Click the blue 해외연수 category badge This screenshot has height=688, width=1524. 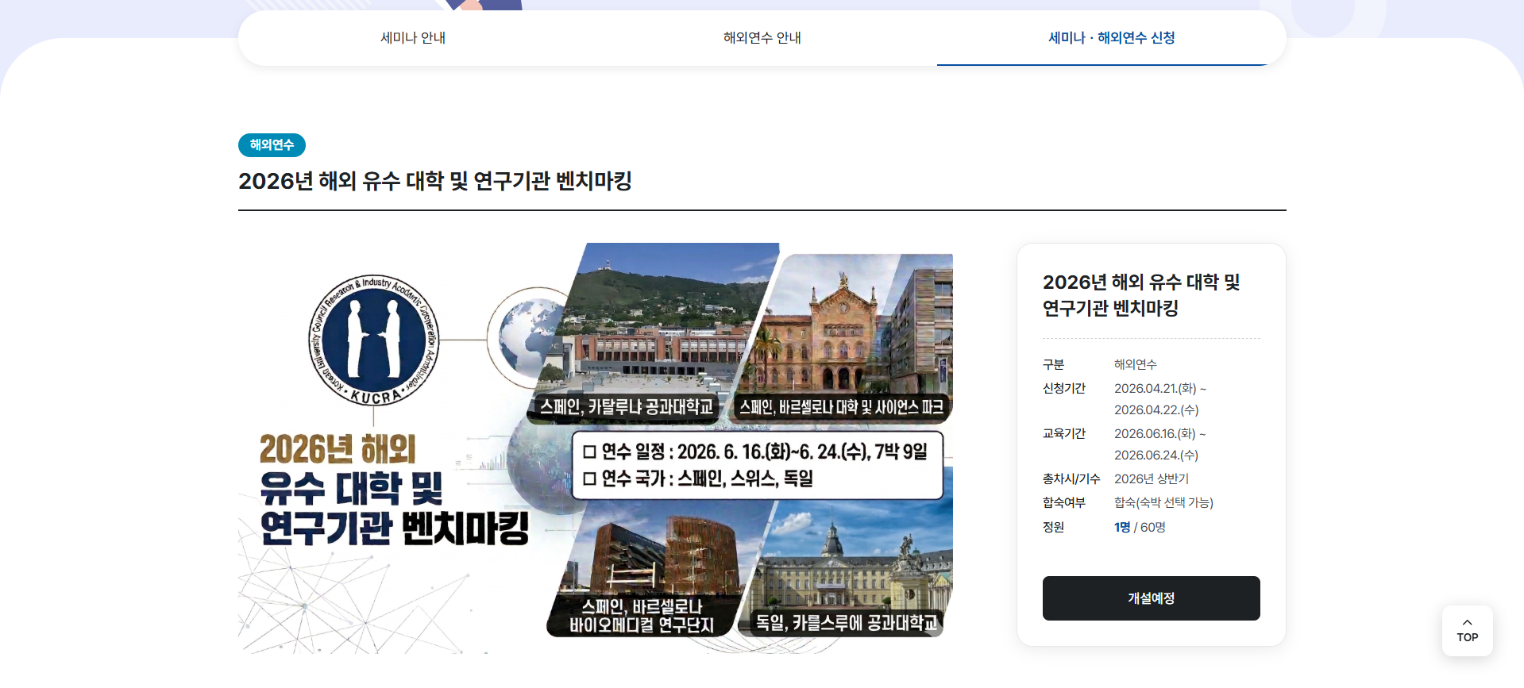click(x=272, y=145)
